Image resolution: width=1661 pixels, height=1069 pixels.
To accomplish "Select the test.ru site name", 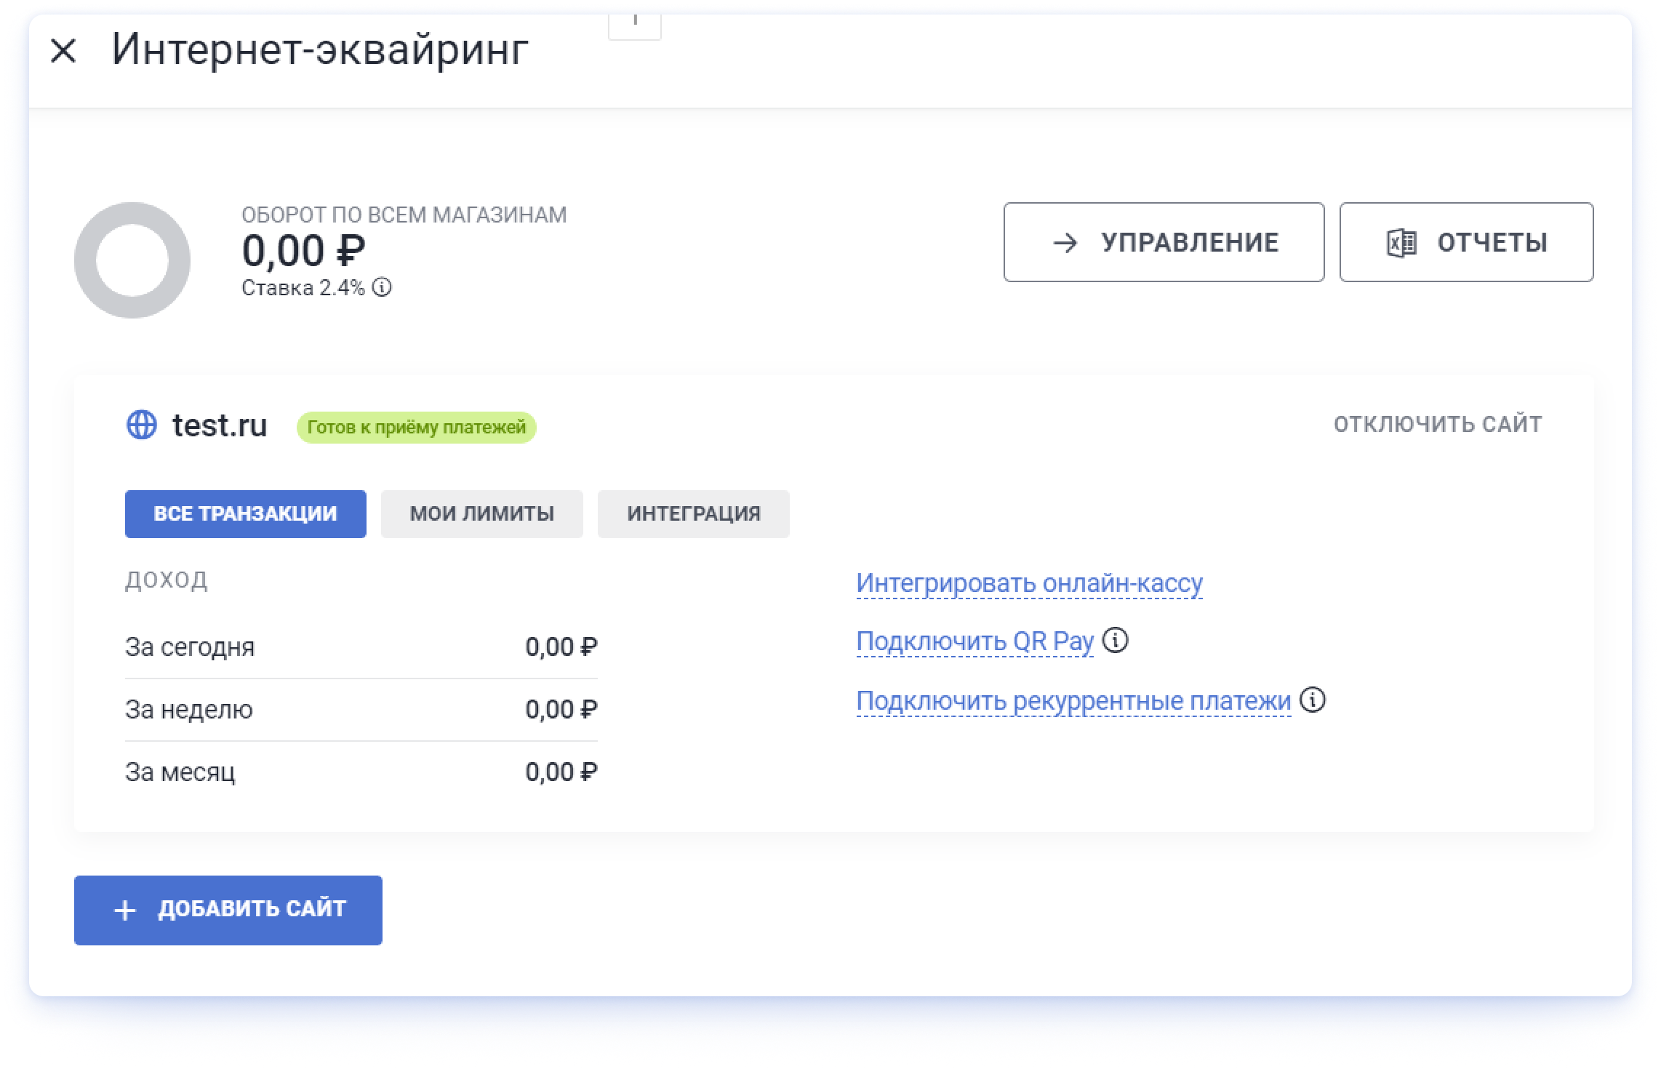I will point(220,425).
